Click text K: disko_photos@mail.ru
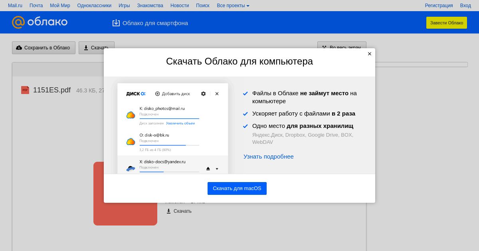Screen dimensions: 479x251 (x=162, y=108)
